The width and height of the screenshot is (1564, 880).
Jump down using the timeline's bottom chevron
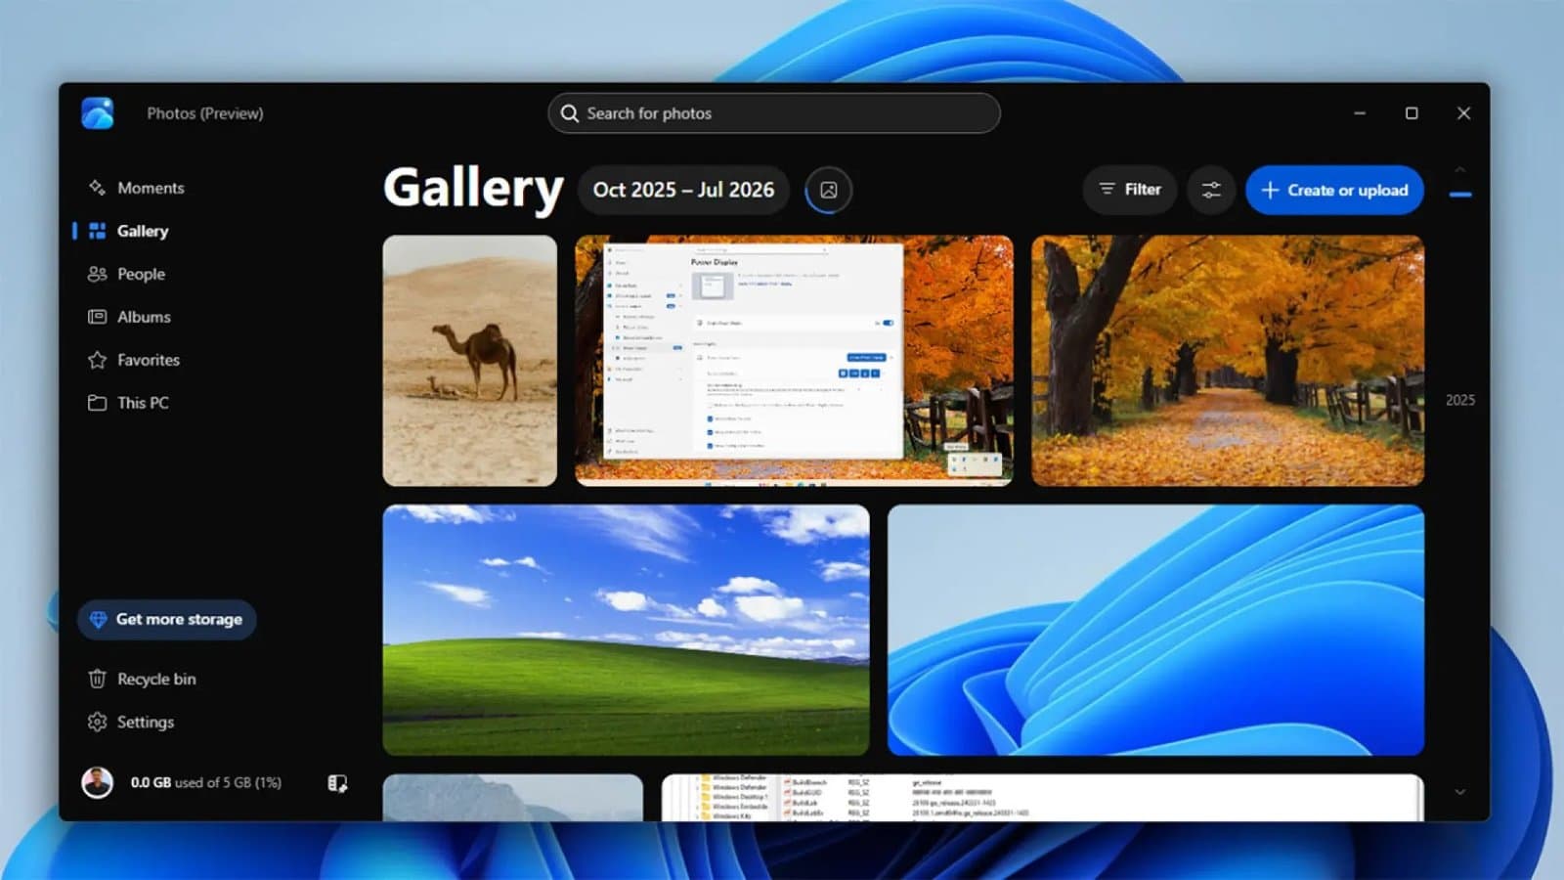pyautogui.click(x=1460, y=792)
